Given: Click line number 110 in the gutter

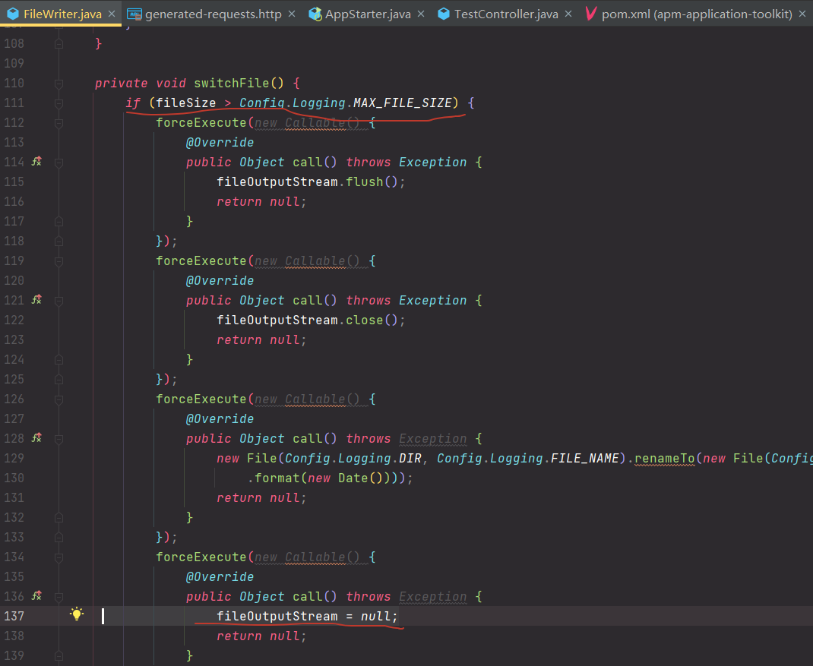Looking at the screenshot, I should [x=14, y=83].
